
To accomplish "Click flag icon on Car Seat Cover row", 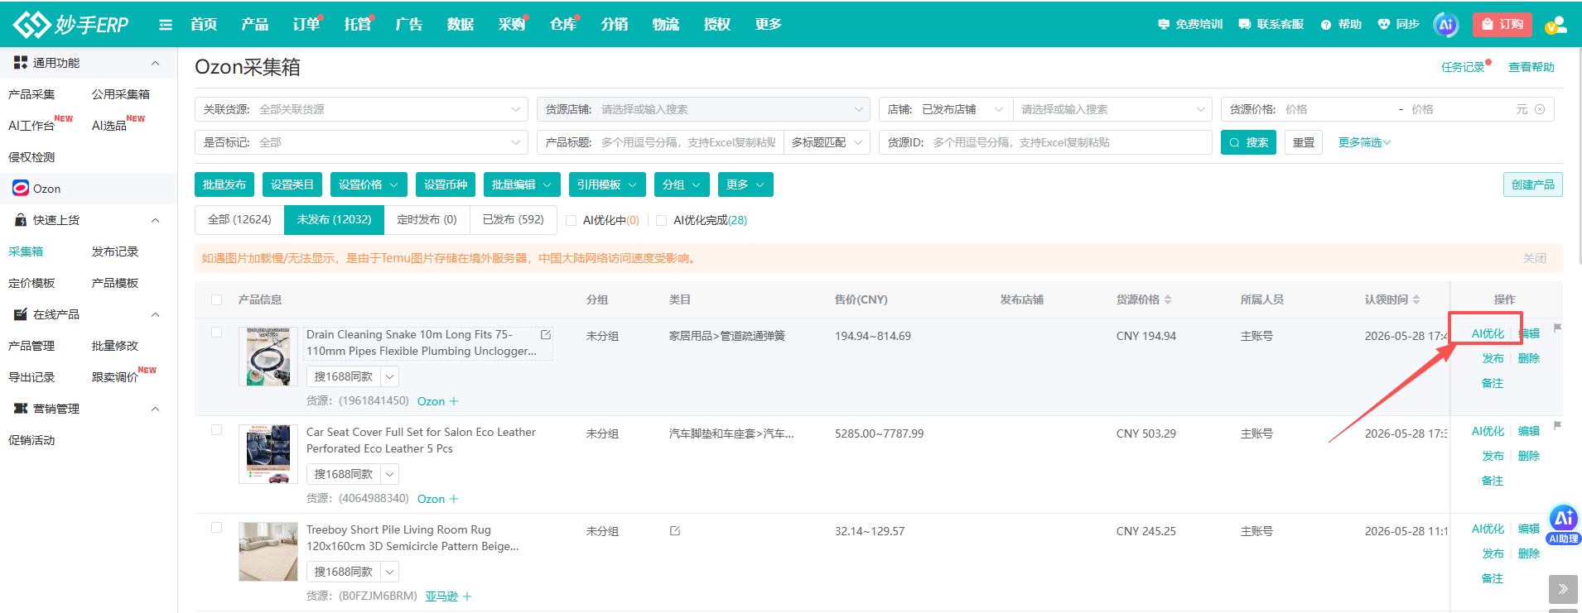I will pos(1557,425).
